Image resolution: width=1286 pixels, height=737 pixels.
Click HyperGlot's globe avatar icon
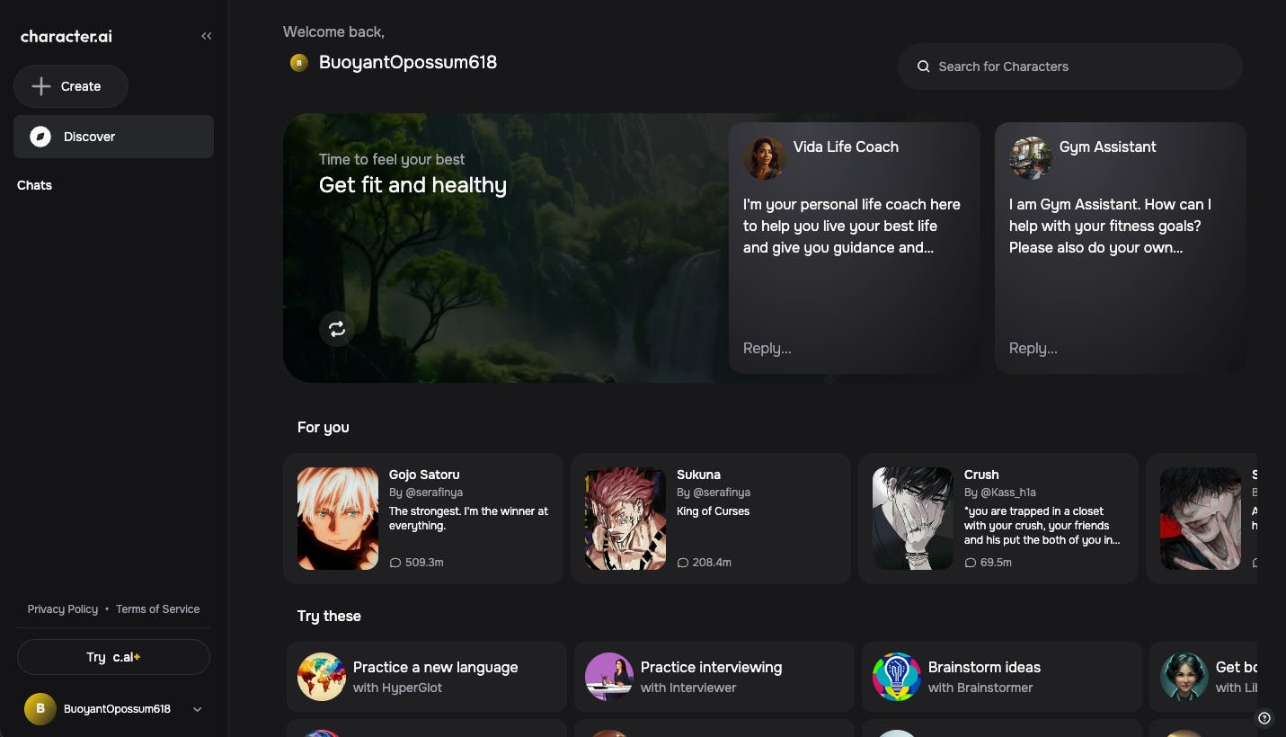(321, 677)
